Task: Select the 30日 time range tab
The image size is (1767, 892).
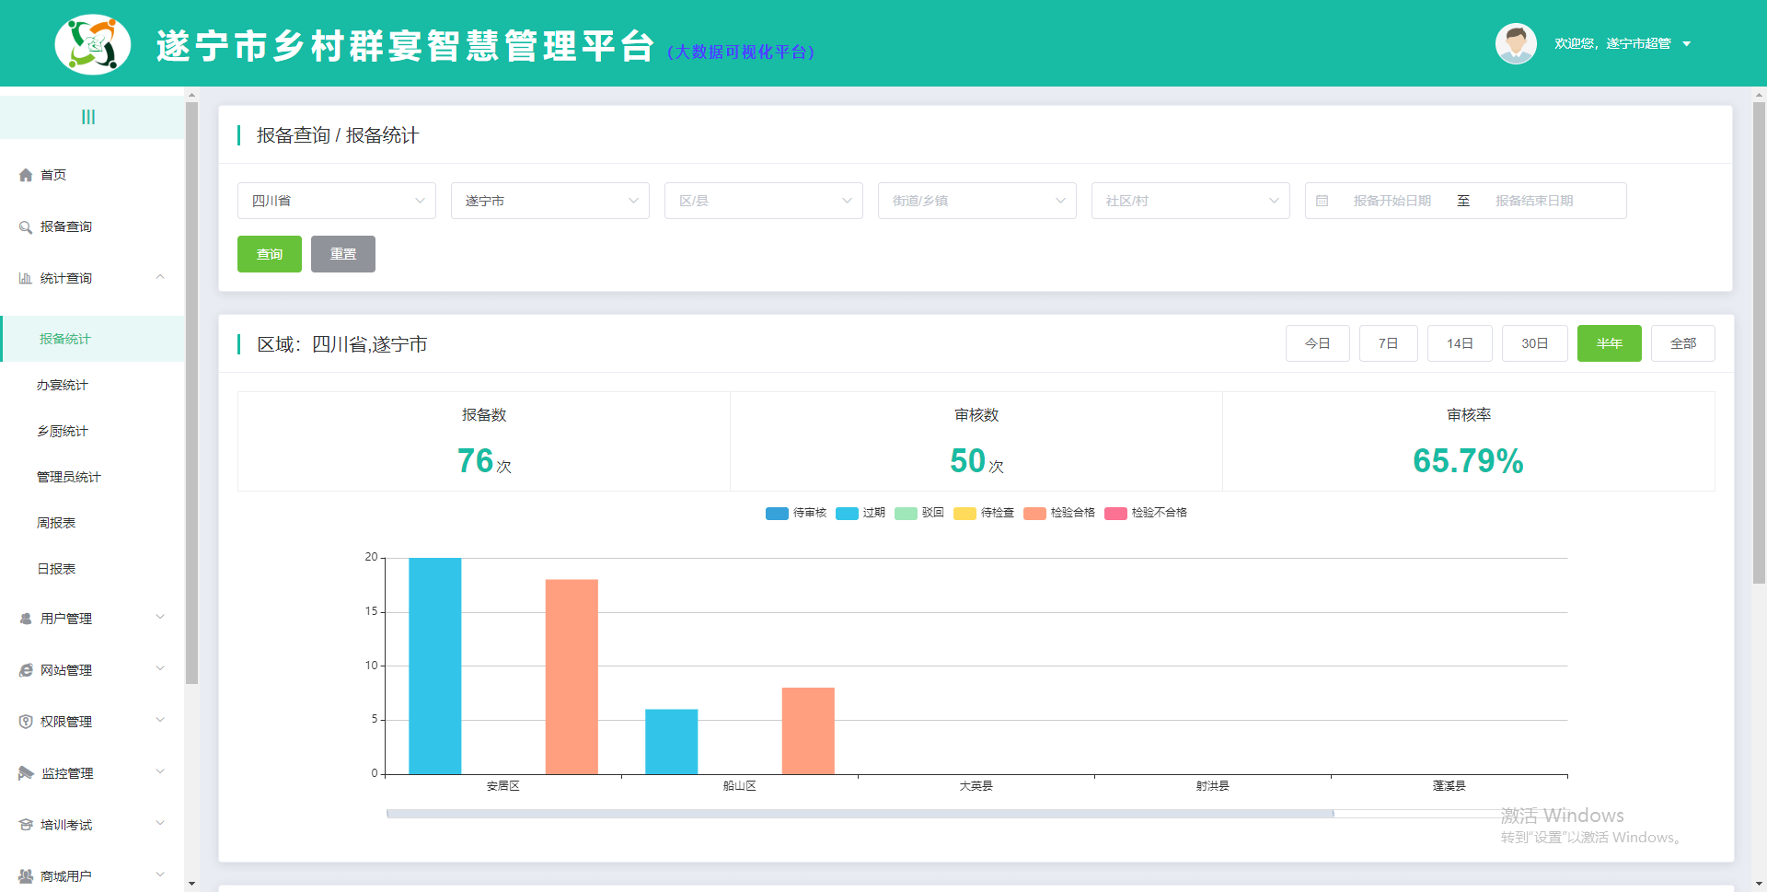Action: [1534, 343]
